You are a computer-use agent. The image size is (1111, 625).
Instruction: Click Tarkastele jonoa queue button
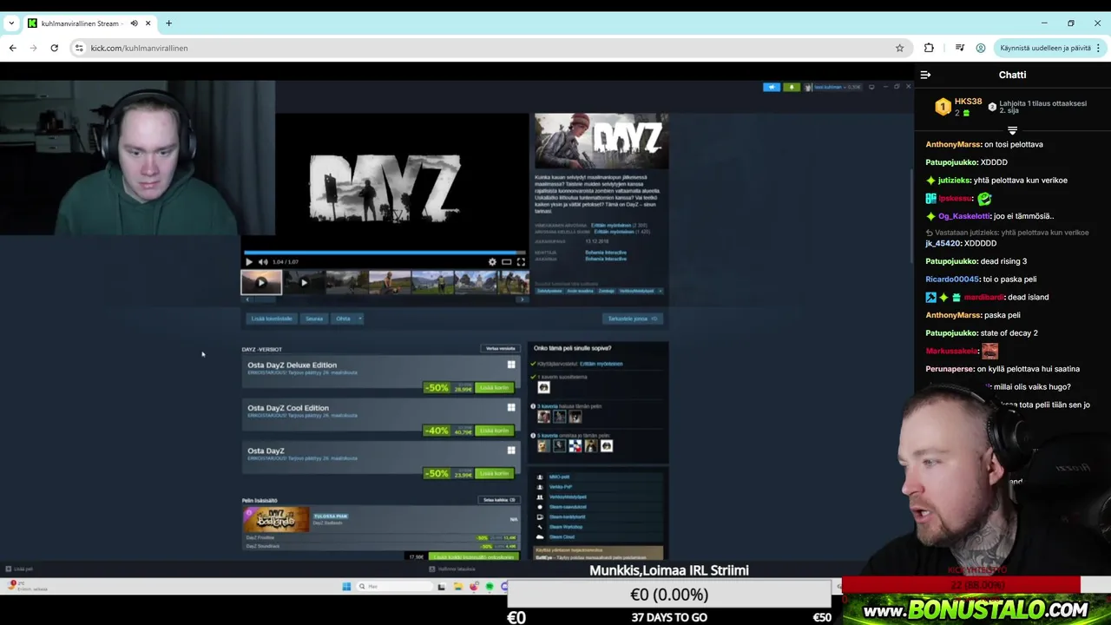tap(633, 319)
